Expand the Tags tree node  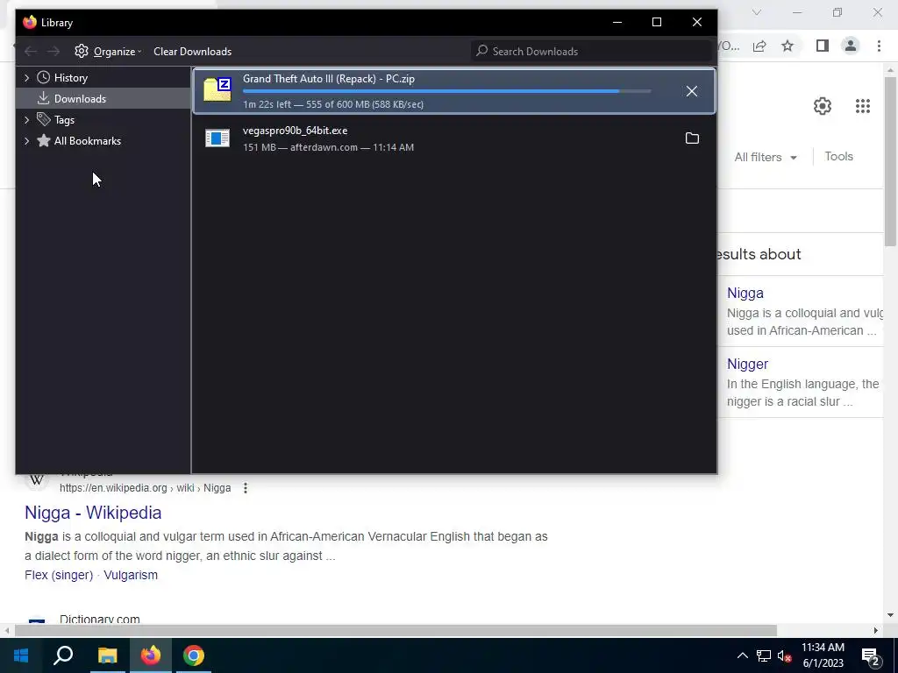tap(26, 120)
